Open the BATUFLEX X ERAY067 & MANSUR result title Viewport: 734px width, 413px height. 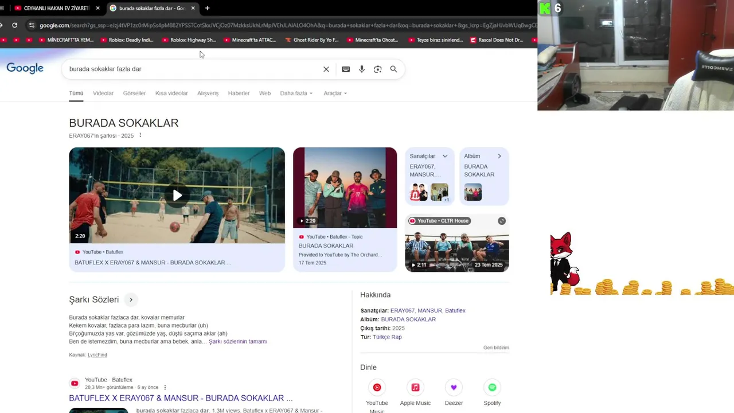pos(181,398)
